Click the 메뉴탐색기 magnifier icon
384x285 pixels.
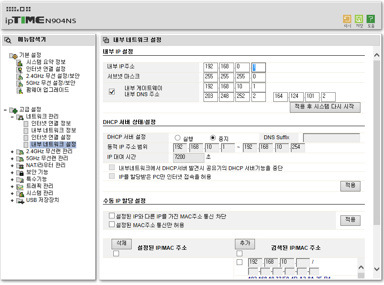(x=8, y=40)
